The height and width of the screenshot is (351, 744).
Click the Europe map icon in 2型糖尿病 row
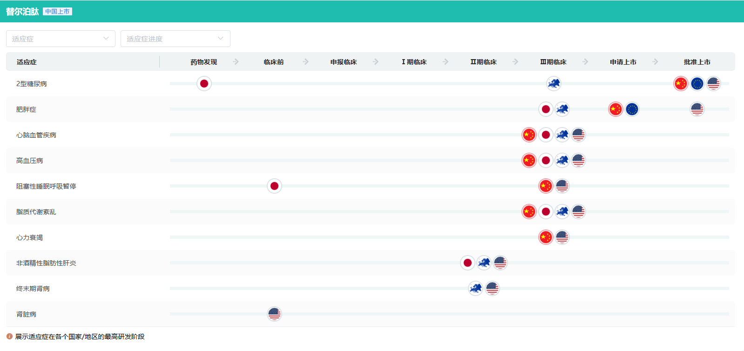554,84
